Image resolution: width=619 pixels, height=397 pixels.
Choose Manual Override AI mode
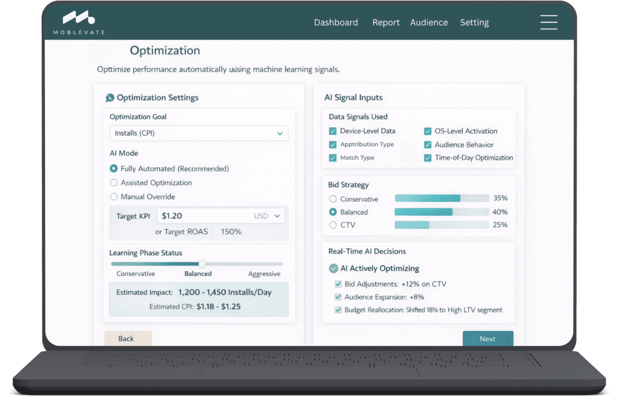click(x=114, y=197)
